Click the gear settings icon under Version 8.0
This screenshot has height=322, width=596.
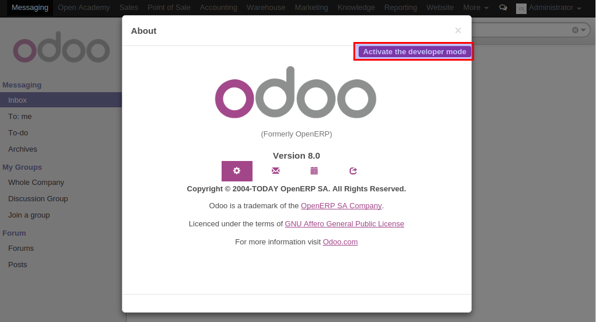point(237,171)
